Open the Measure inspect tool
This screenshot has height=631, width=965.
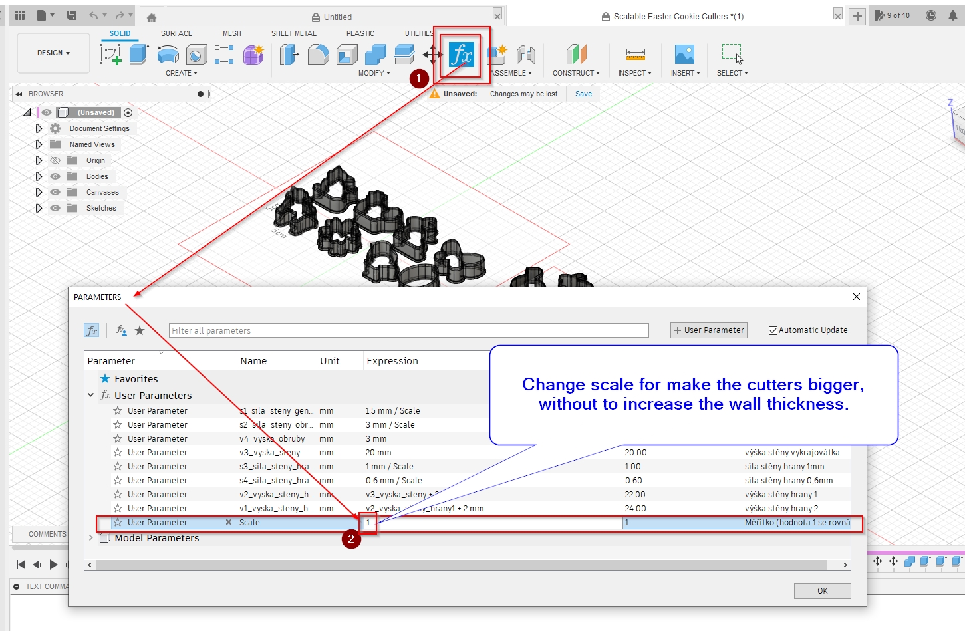(x=635, y=55)
